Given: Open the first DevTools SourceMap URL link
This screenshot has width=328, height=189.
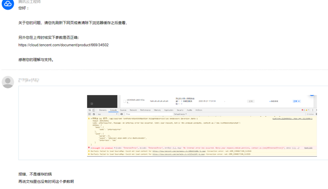Looking at the screenshot, I should click(179, 151).
